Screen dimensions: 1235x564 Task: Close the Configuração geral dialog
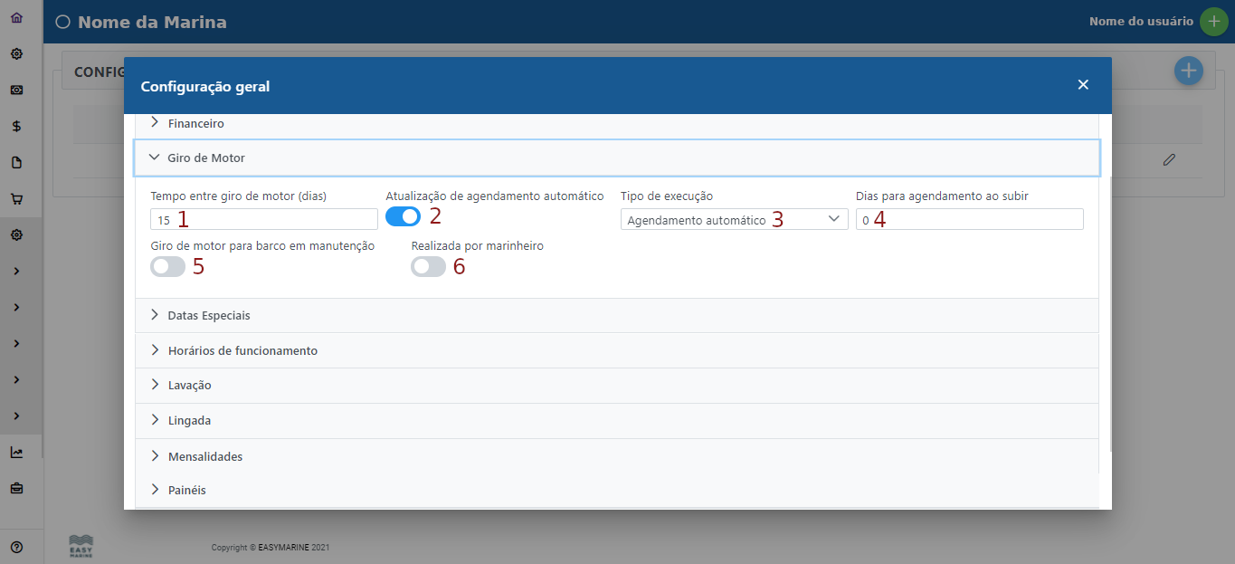(x=1083, y=85)
